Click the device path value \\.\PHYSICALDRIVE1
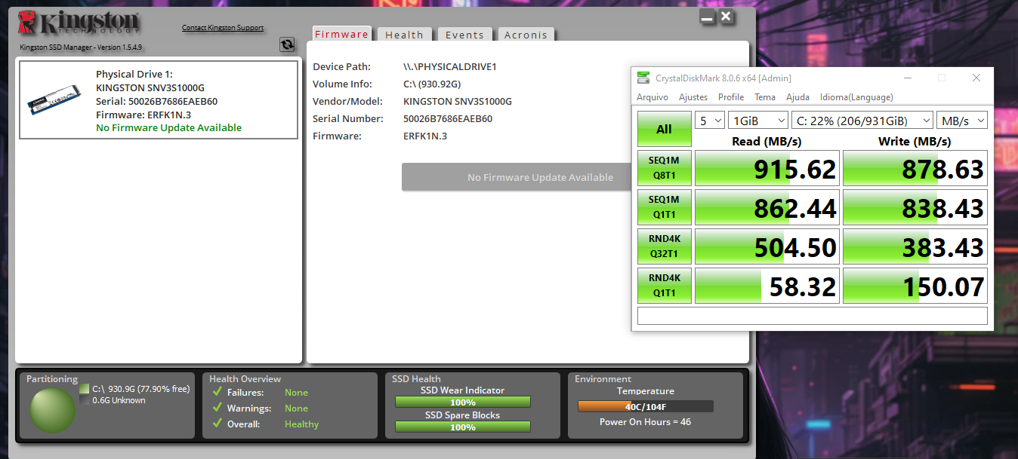Viewport: 1018px width, 459px height. tap(450, 66)
